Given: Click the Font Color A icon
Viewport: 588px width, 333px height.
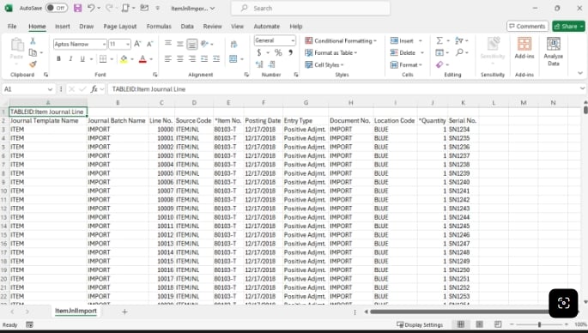Looking at the screenshot, I should (142, 59).
